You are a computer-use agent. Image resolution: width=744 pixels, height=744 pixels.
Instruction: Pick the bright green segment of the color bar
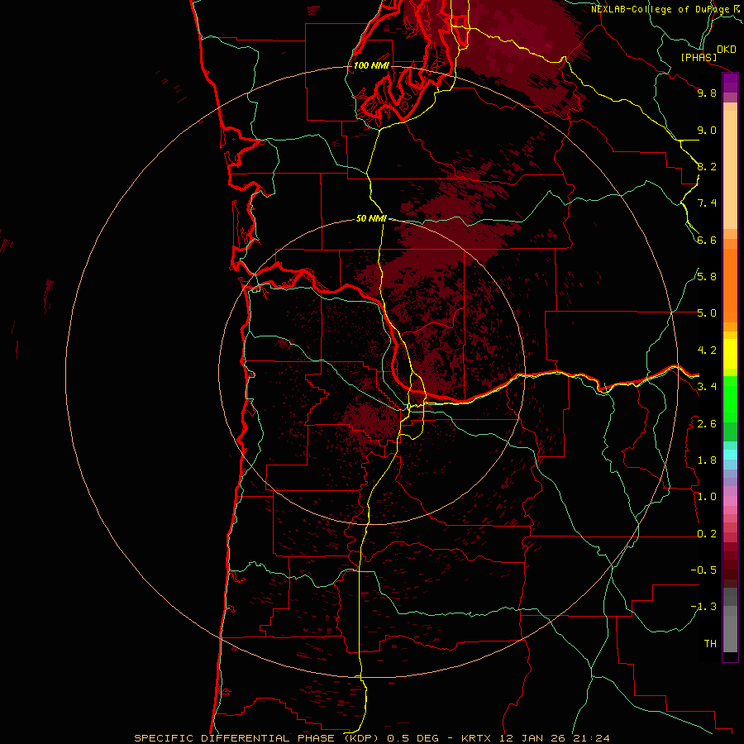(730, 398)
